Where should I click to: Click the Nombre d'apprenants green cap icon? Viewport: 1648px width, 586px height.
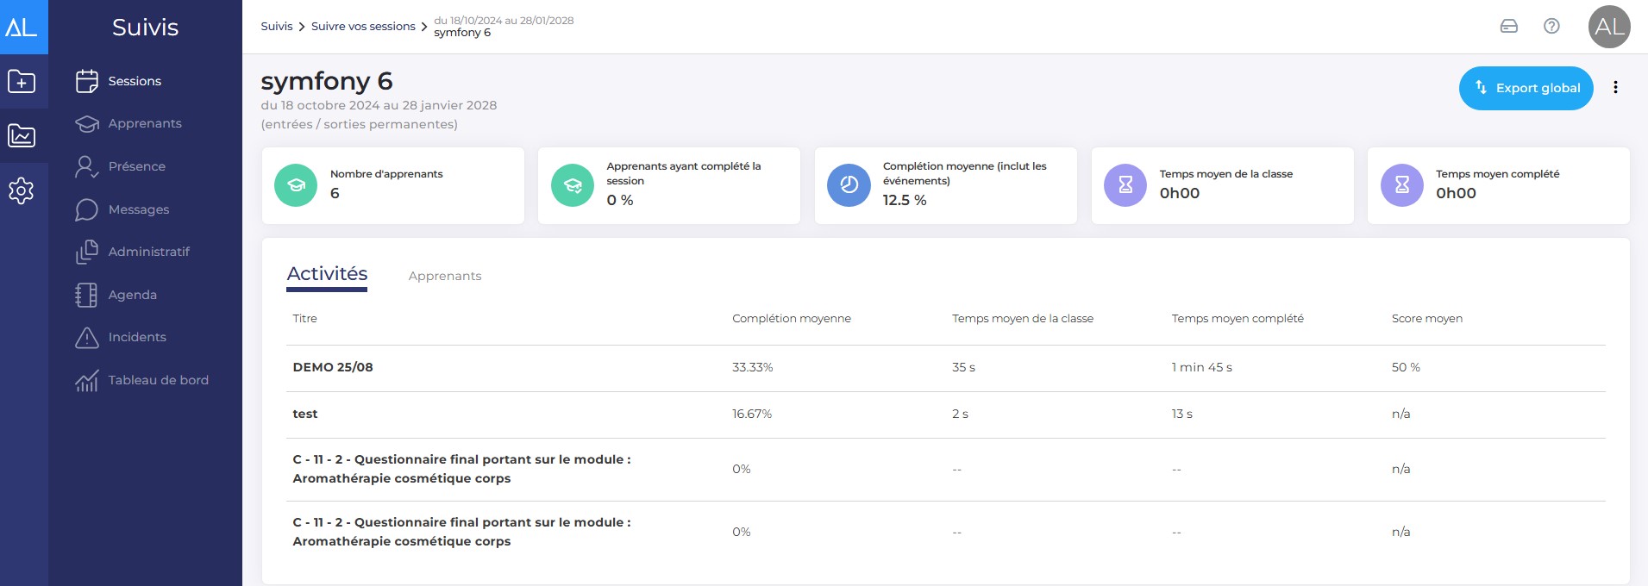pyautogui.click(x=296, y=185)
